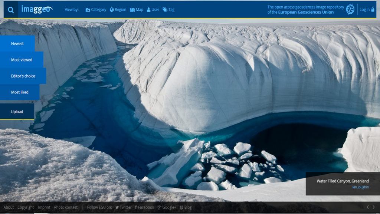Open Water Filled Canyon, Greenland title

343,181
